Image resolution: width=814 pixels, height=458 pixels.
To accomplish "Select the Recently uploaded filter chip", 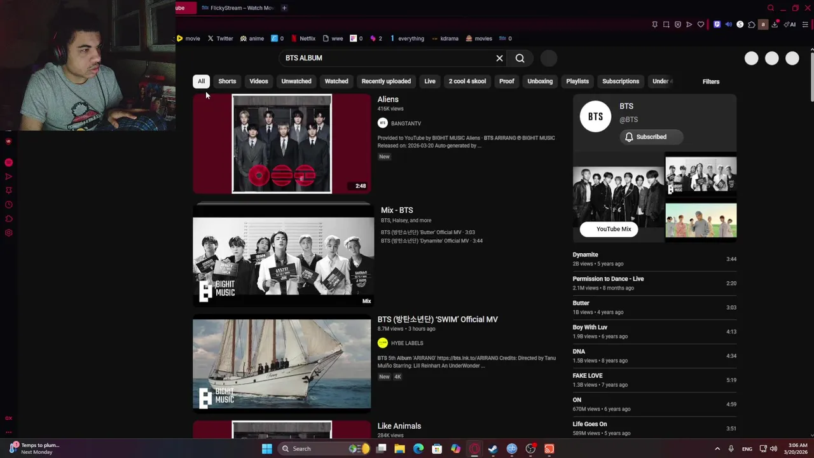I will pyautogui.click(x=386, y=81).
